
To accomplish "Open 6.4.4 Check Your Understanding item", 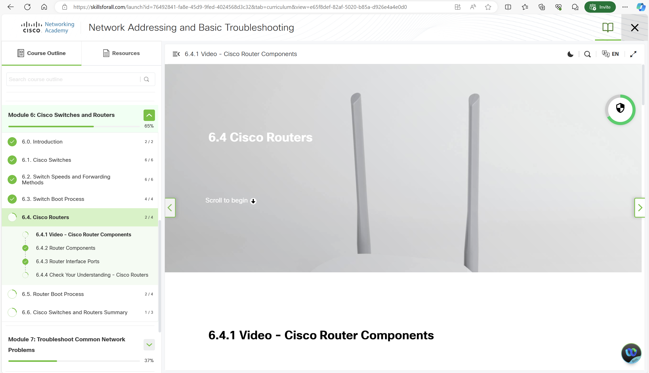I will [92, 275].
